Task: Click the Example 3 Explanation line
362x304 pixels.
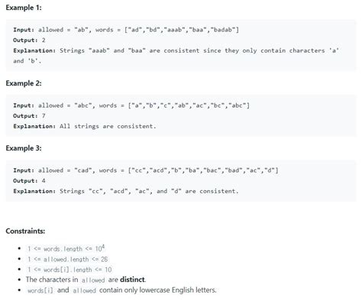Action: (x=126, y=191)
